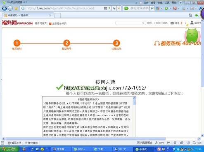Click step 2 circle 验证账号
Screen dimensions: 204x152
66,43
